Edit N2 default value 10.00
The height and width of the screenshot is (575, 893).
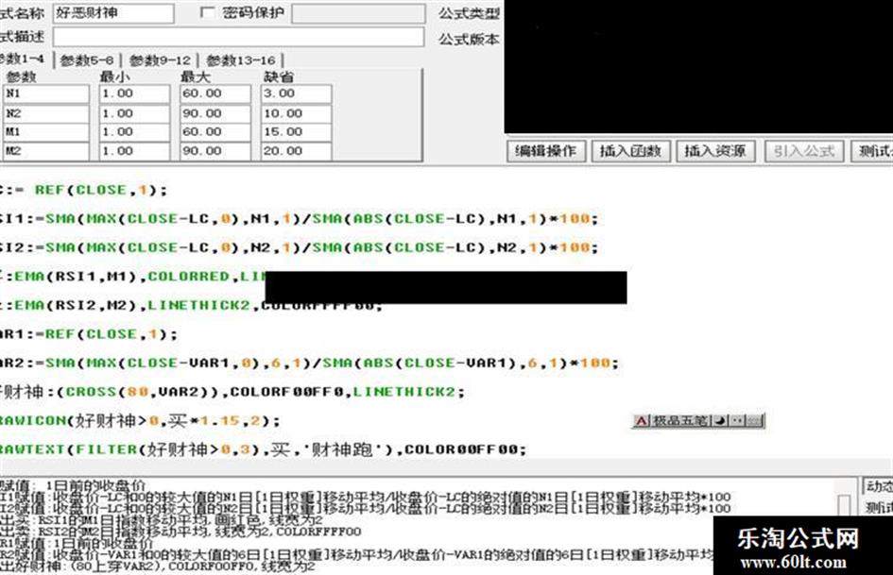[296, 113]
